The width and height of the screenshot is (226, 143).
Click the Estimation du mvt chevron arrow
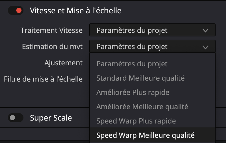pyautogui.click(x=205, y=47)
